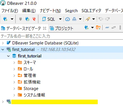Screen dimensions: 123x107
Task: Open dropdown arrow beside navigator New Connection icon
Action: pyautogui.click(x=92, y=27)
